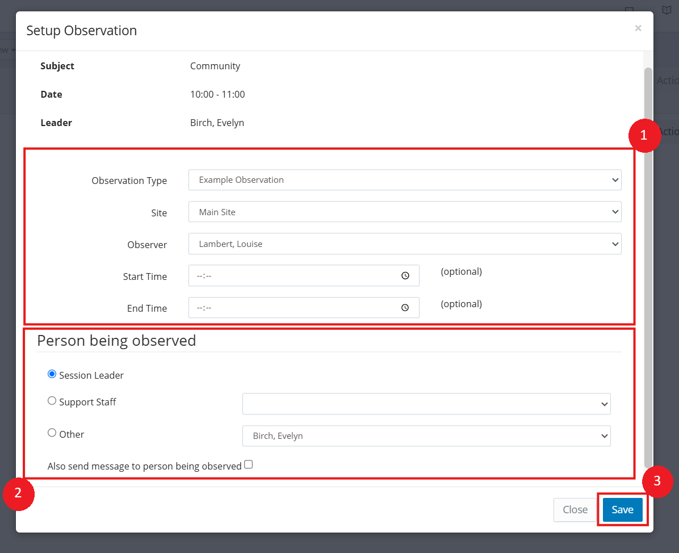Open the dropdown showing Birch, Evelyn
679x553 pixels.
click(x=426, y=436)
